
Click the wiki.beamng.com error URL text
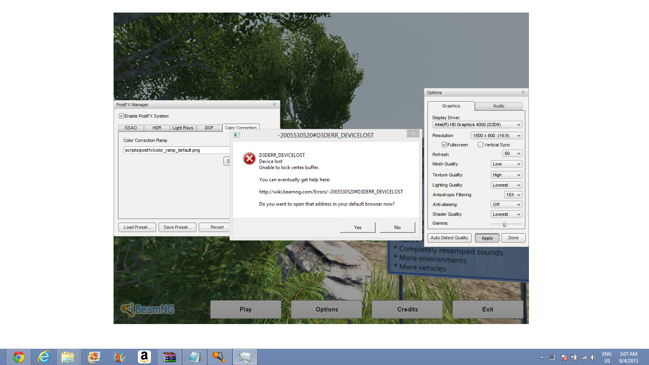point(331,192)
